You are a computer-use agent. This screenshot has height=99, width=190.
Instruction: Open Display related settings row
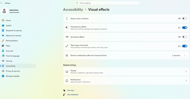[x=126, y=72]
